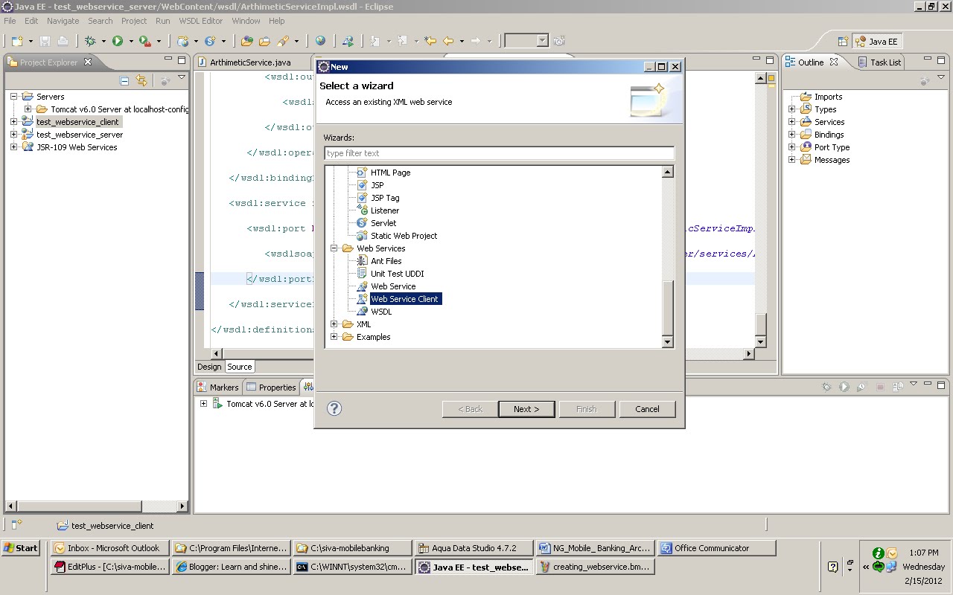The height and width of the screenshot is (595, 953).
Task: Select the WSDL wizard entry
Action: pyautogui.click(x=382, y=311)
